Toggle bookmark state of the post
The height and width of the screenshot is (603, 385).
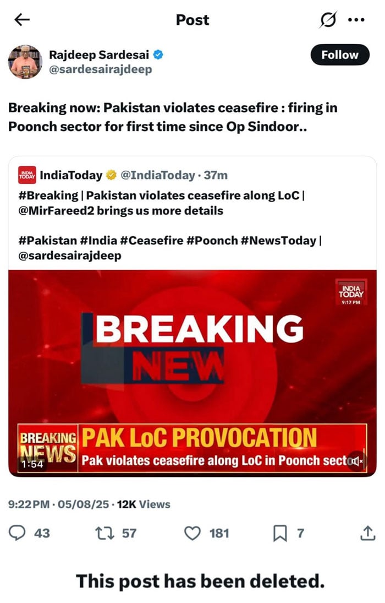click(279, 533)
